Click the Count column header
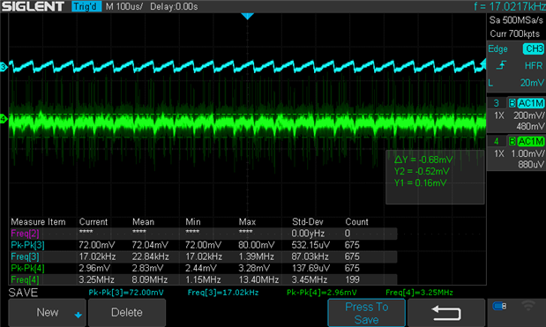Screen dimensions: 546x327 (356, 222)
